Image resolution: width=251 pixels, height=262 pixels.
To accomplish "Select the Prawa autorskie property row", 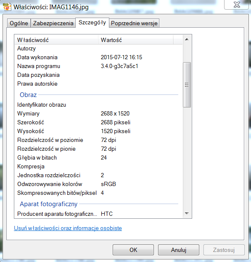I will (x=99, y=84).
